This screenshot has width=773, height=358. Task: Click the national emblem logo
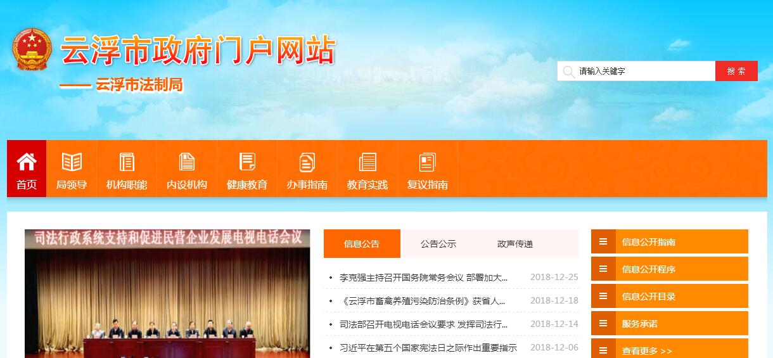[32, 50]
